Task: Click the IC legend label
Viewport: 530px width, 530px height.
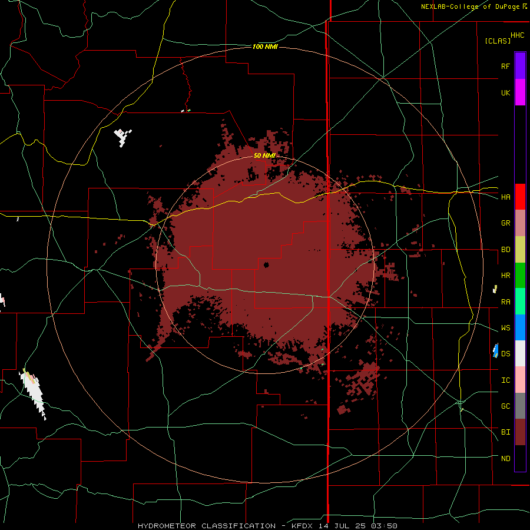Action: click(505, 380)
